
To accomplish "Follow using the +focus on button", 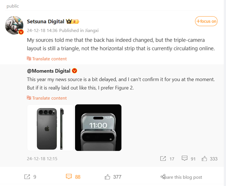I will (206, 21).
